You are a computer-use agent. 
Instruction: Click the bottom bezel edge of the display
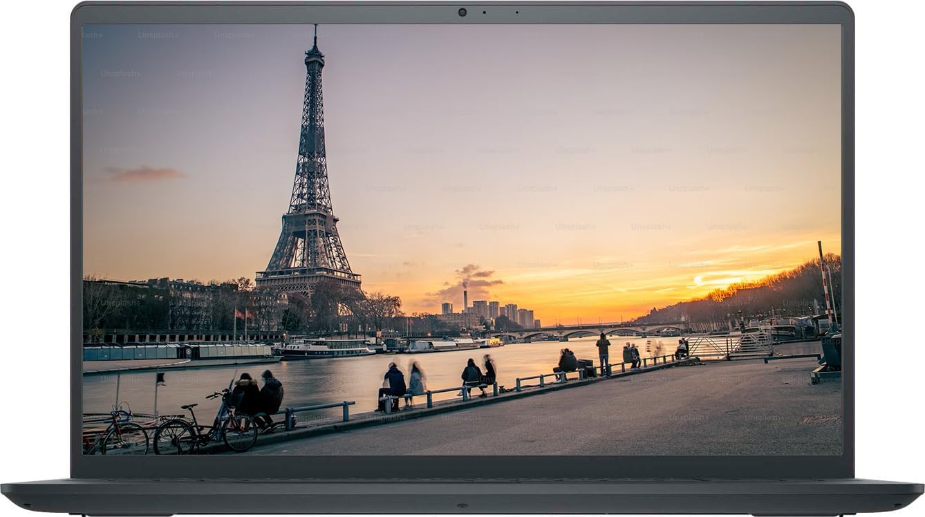click(x=462, y=467)
